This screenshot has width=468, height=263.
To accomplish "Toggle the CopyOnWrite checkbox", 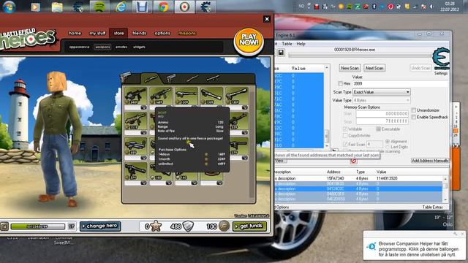I will click(x=345, y=136).
